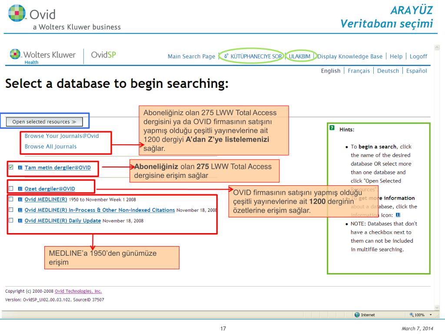Click the 100% zoom level text

pyautogui.click(x=419, y=315)
